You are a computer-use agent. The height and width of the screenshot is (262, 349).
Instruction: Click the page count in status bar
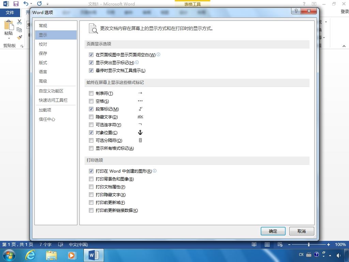point(18,244)
